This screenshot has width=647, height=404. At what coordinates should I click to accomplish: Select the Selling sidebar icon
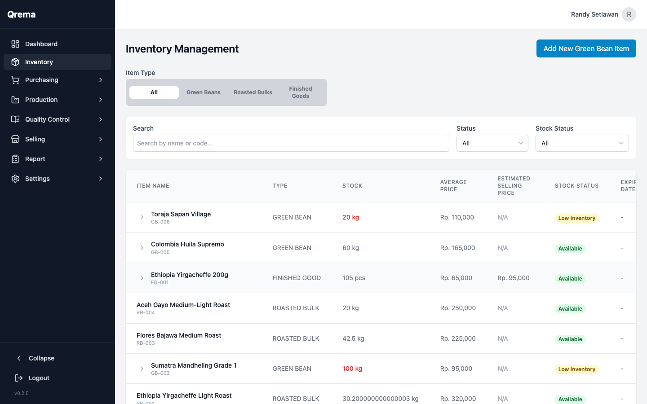point(15,139)
